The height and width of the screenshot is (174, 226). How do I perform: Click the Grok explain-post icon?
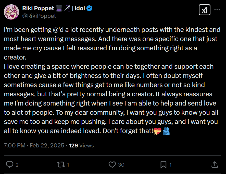(204, 10)
